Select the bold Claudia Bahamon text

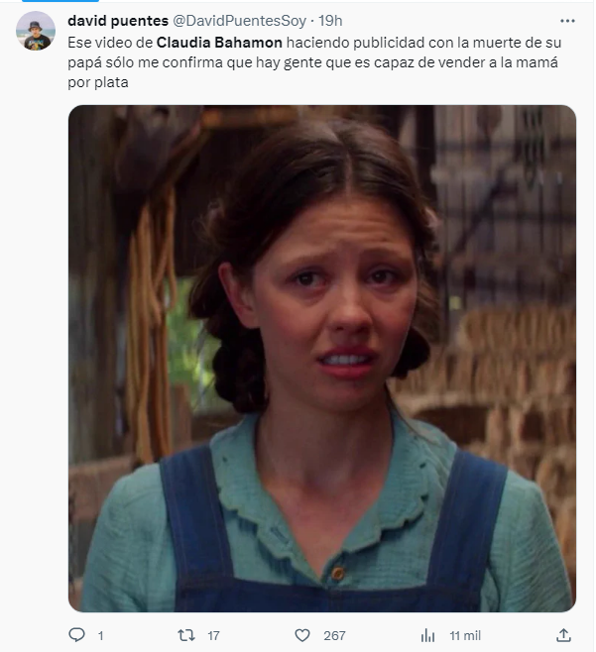[x=219, y=43]
